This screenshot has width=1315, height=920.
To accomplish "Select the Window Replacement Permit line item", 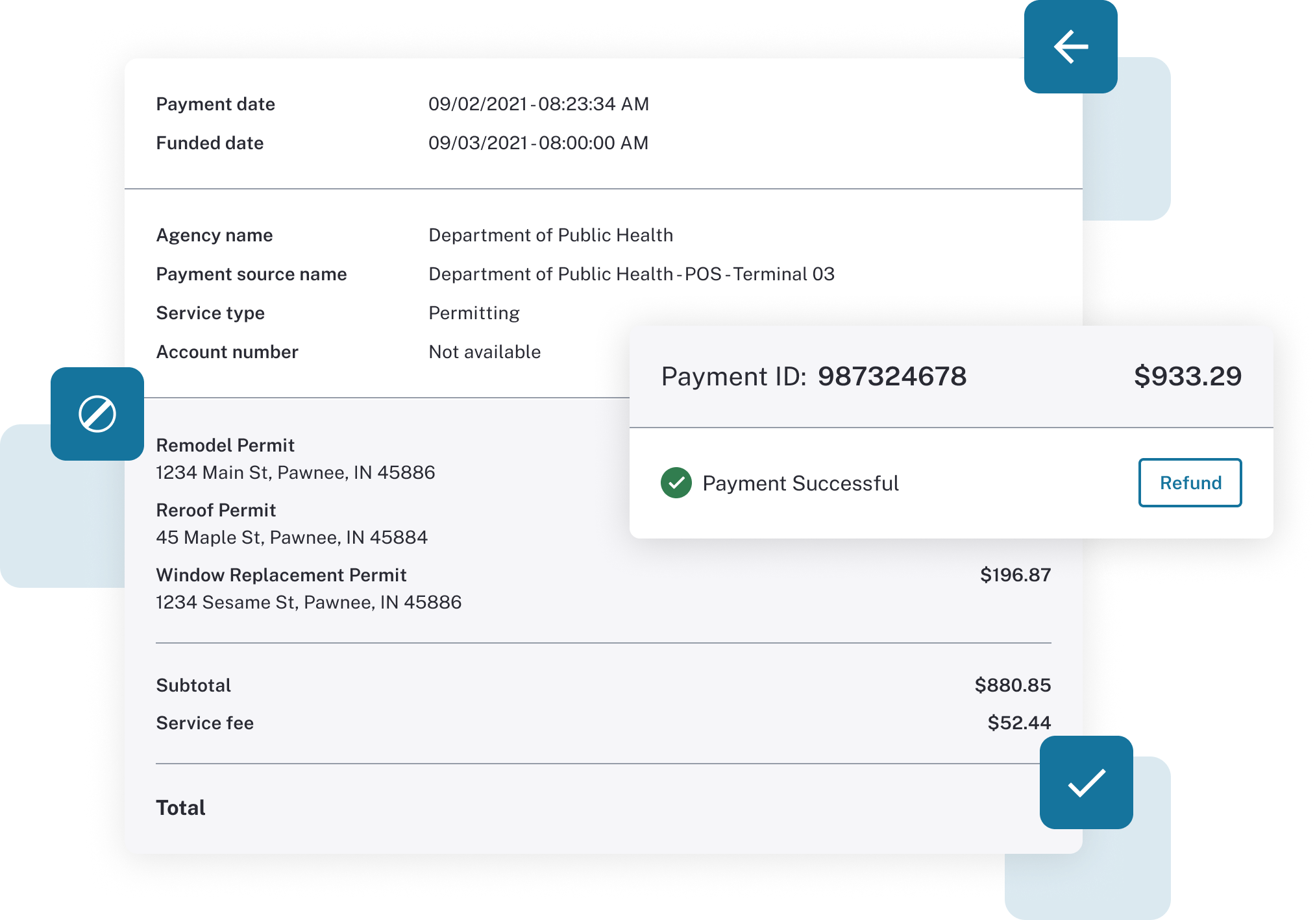I will click(282, 575).
